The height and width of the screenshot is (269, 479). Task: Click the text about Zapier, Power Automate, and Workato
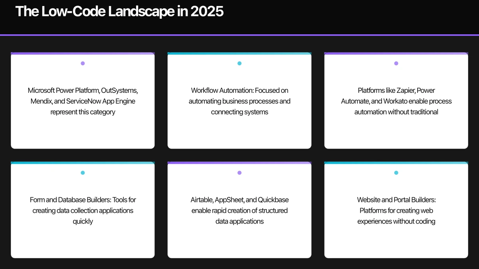[x=396, y=101]
